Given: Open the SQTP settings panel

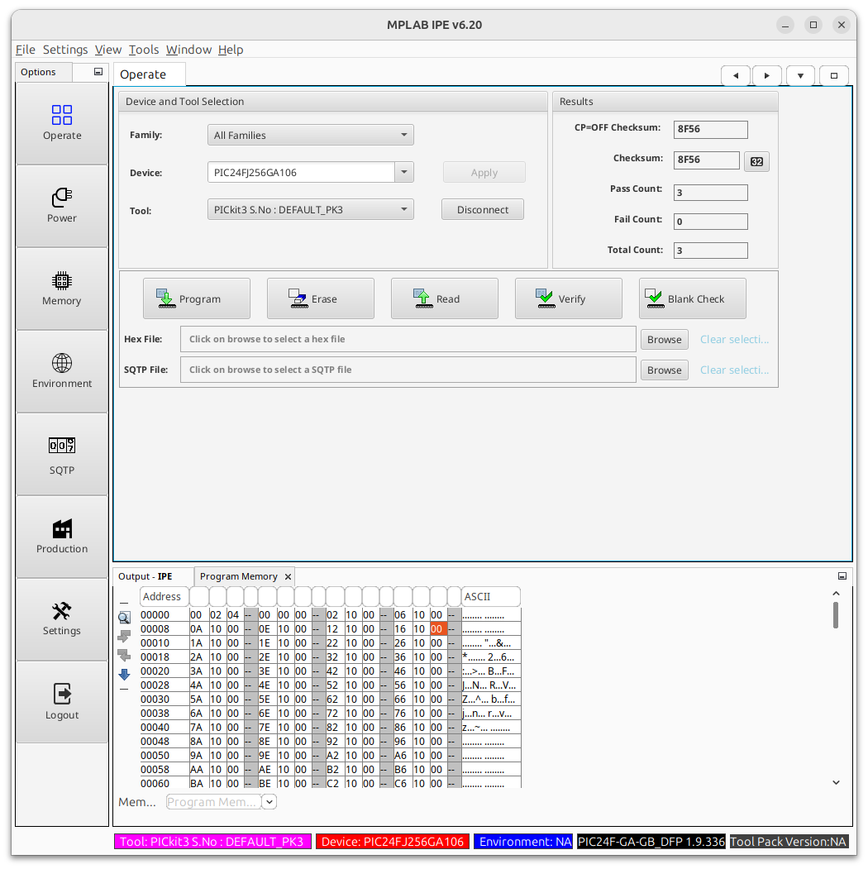Looking at the screenshot, I should pos(62,454).
